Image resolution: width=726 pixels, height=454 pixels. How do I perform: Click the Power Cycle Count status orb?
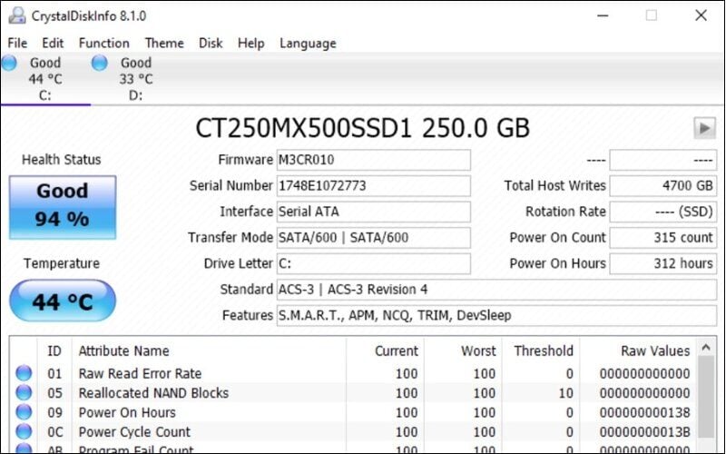(24, 431)
